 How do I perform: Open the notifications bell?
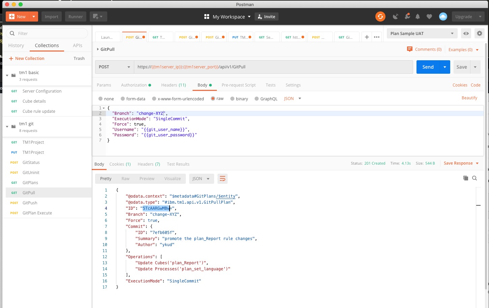click(x=418, y=16)
